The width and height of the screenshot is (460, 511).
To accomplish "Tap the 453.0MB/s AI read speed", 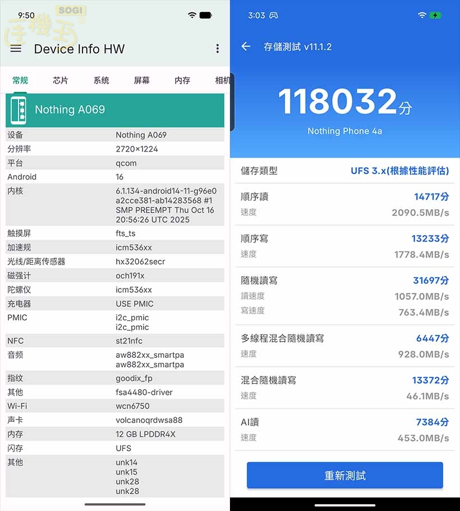I will [x=423, y=438].
